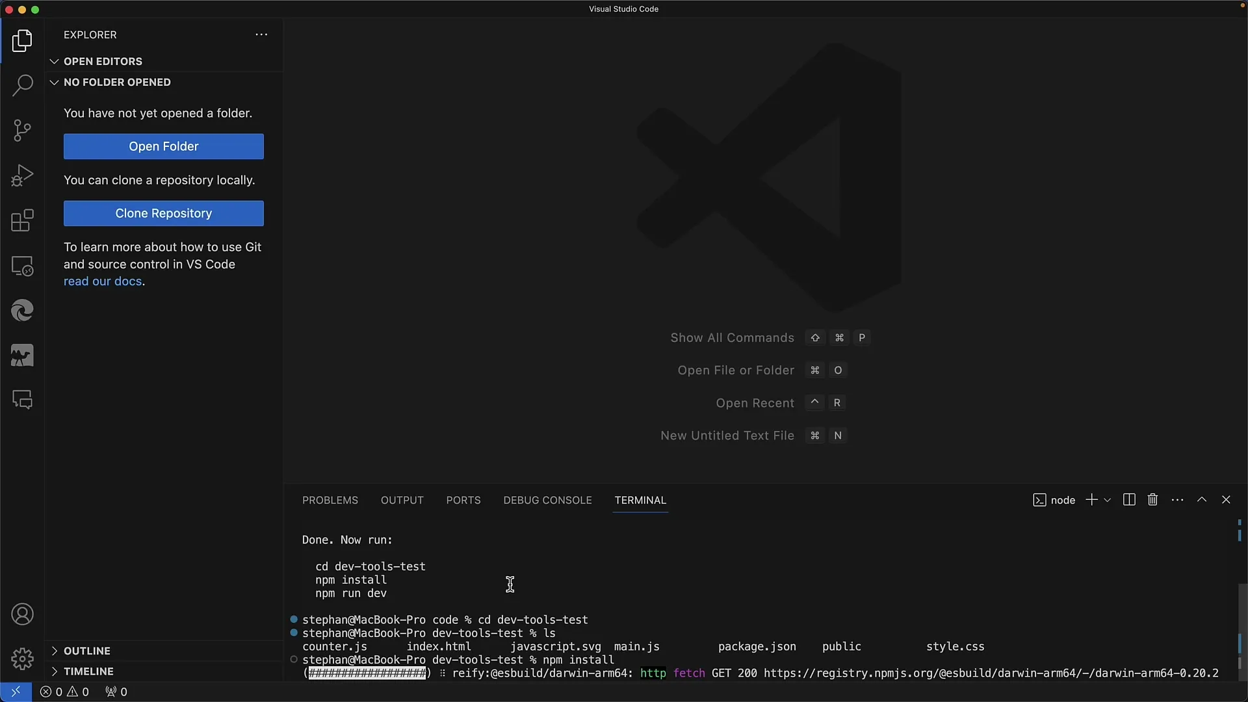The image size is (1248, 702).
Task: Switch to the Debug Console tab
Action: 547,500
